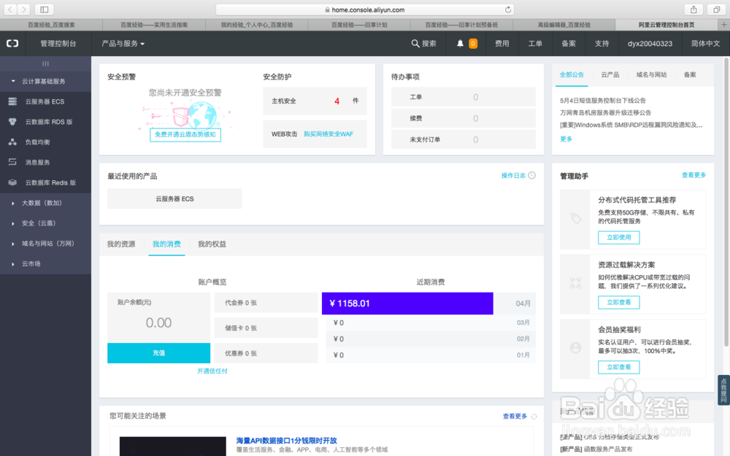This screenshot has width=730, height=456.
Task: Expand 大数据（数加） section
Action: click(45, 203)
